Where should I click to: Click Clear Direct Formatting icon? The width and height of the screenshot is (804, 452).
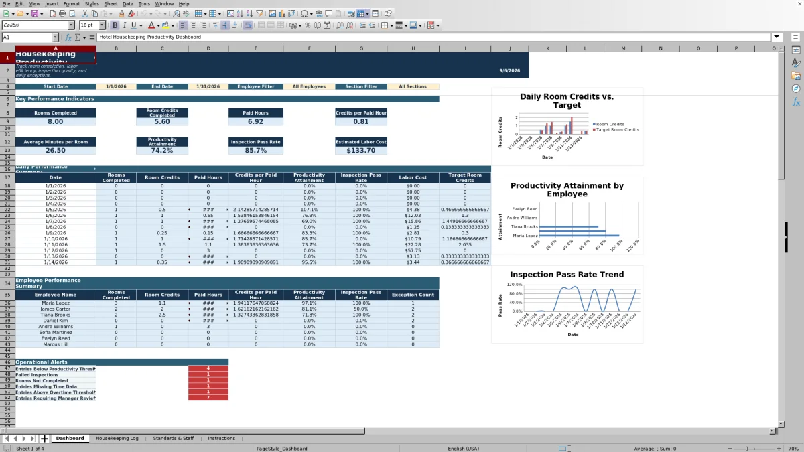(x=131, y=13)
